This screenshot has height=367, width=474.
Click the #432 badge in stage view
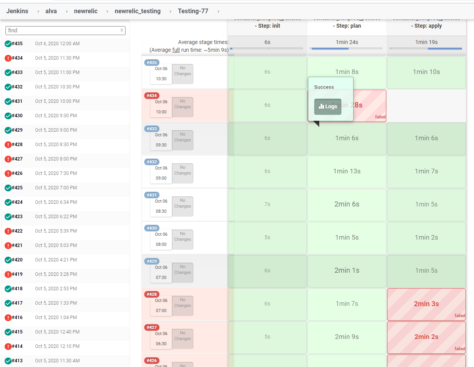tap(152, 162)
